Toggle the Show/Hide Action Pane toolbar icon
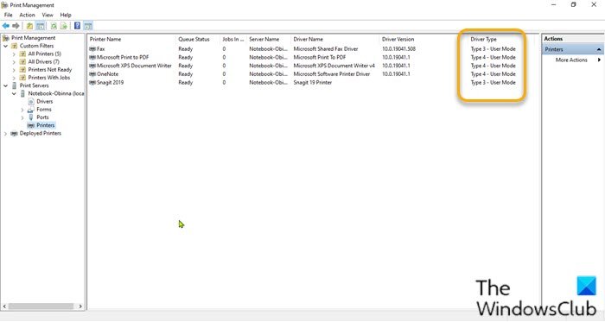This screenshot has height=322, width=605. point(88,26)
